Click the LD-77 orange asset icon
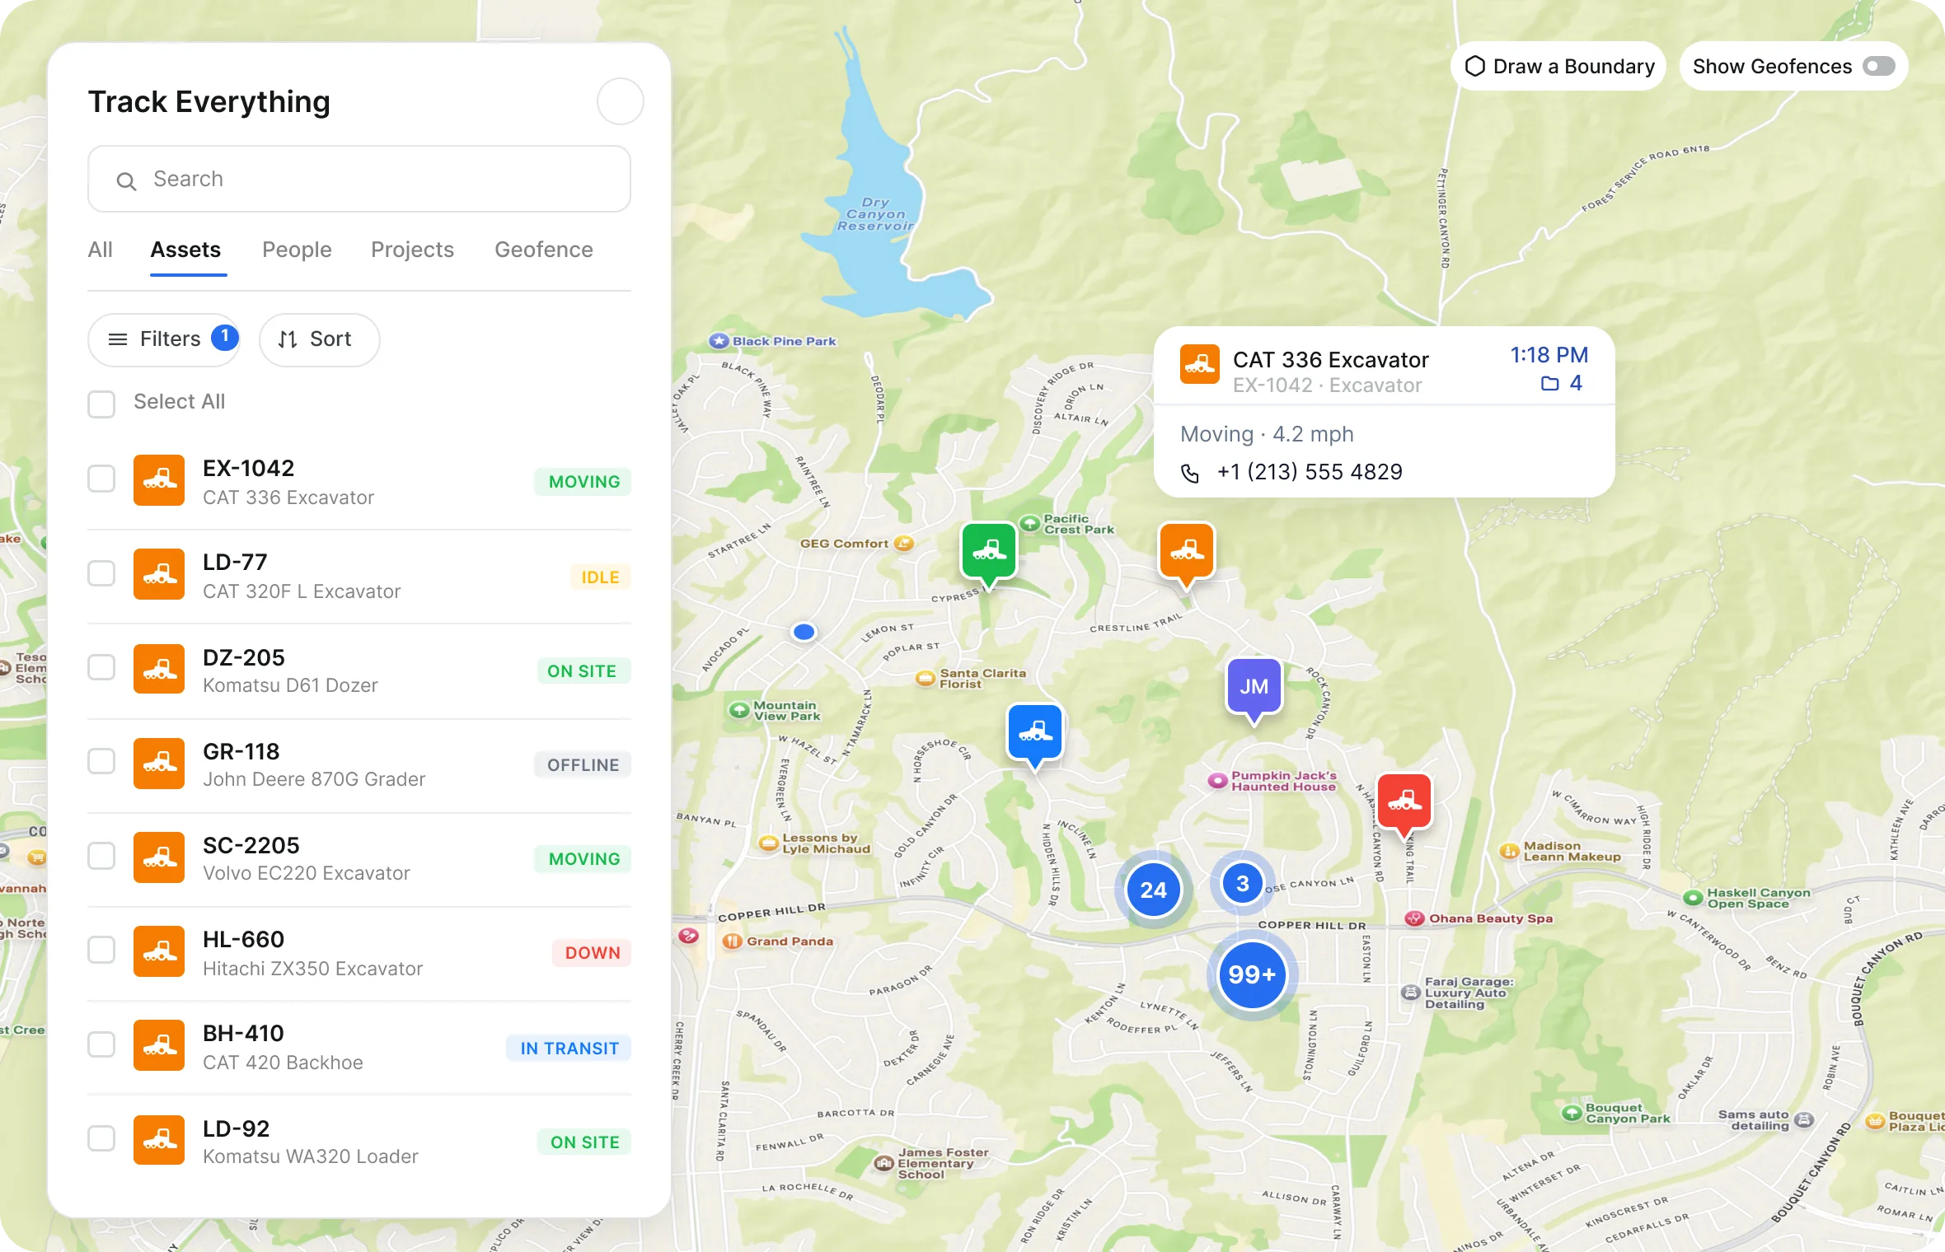The image size is (1945, 1252). (159, 574)
